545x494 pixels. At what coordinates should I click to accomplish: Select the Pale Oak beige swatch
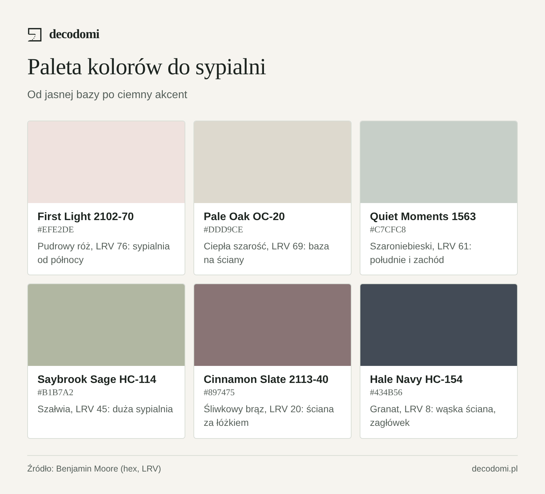coord(272,162)
